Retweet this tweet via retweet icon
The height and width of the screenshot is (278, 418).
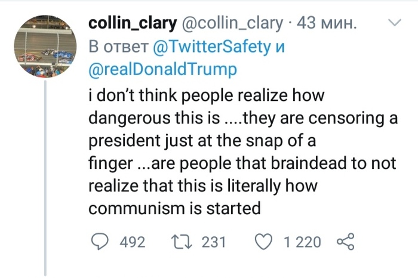click(182, 242)
